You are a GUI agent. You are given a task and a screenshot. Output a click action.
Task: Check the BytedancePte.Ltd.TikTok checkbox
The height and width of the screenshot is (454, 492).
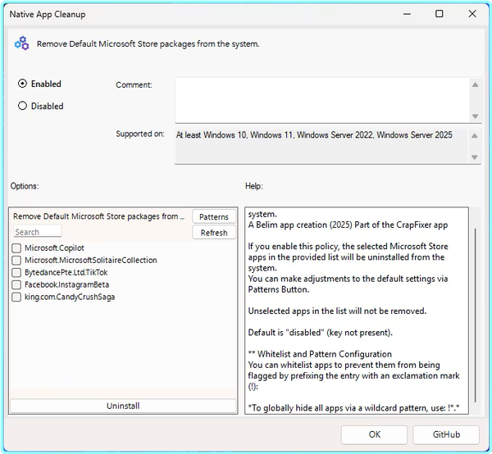tap(16, 273)
